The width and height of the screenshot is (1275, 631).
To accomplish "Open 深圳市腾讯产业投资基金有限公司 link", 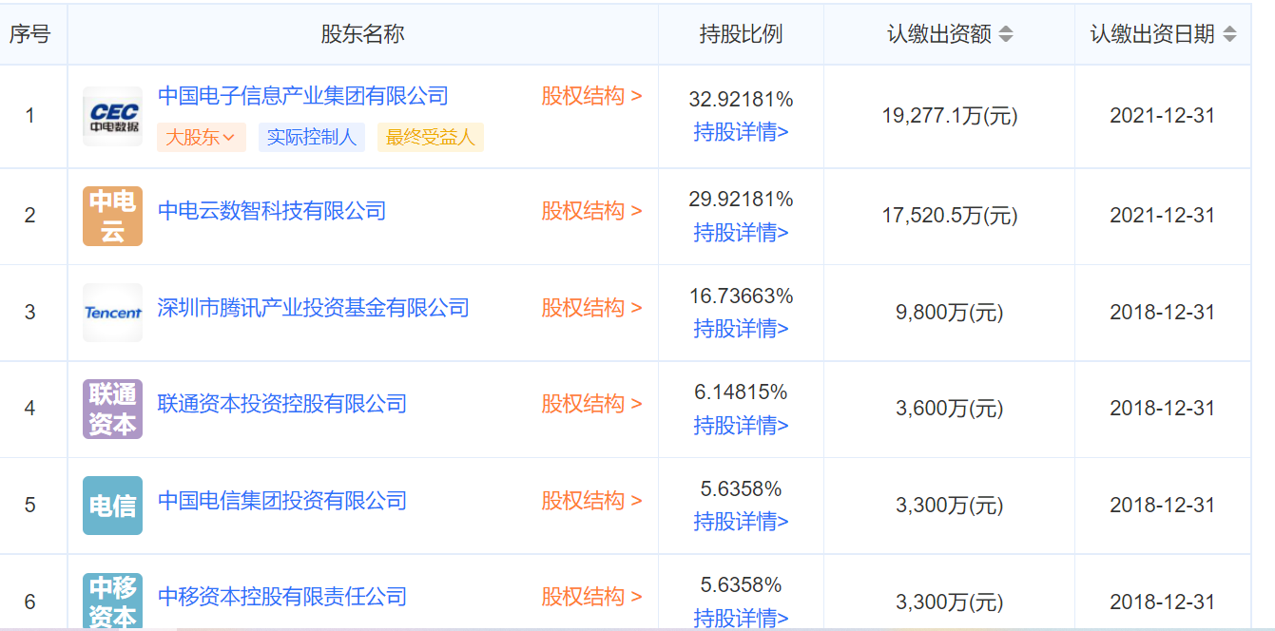I will pyautogui.click(x=314, y=308).
